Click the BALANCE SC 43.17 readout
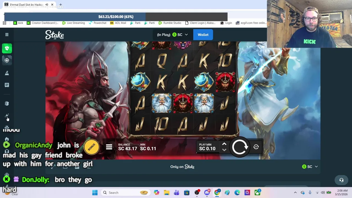 [x=128, y=147]
